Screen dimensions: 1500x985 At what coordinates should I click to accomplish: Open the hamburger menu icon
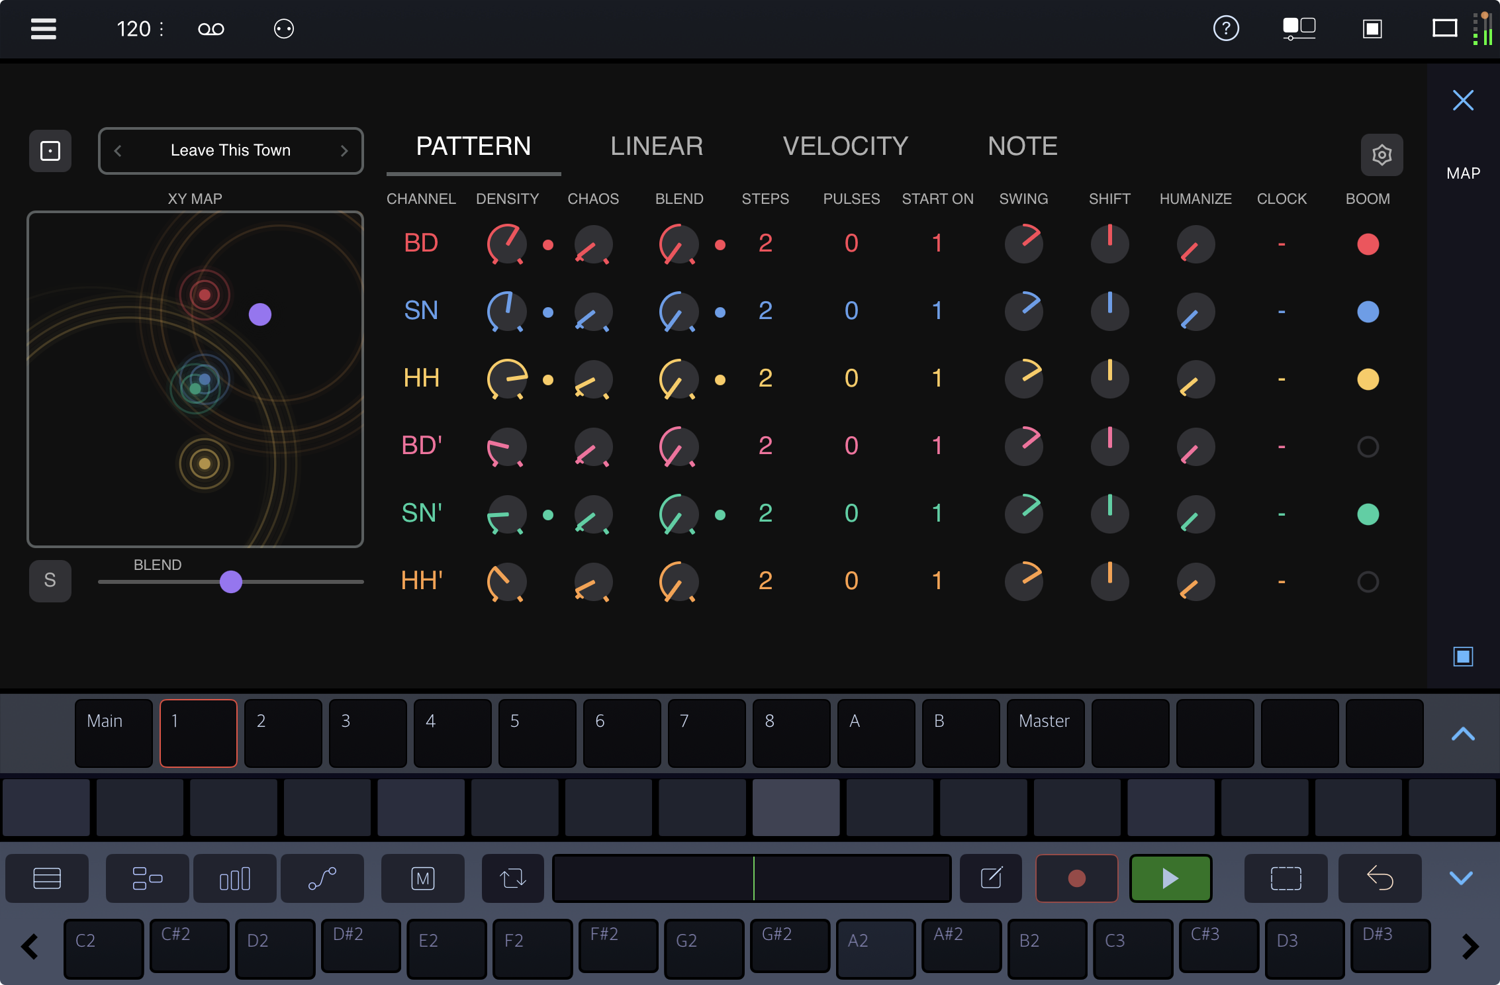[x=43, y=28]
